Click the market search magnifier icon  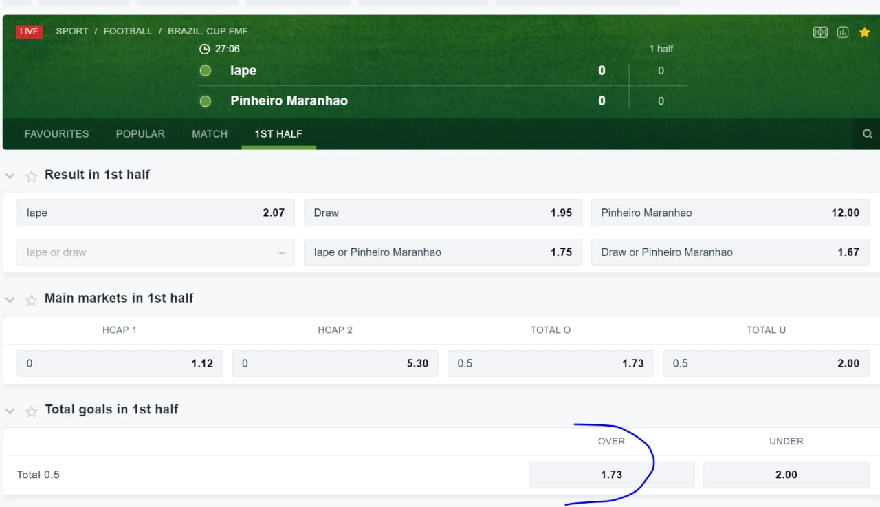point(867,134)
